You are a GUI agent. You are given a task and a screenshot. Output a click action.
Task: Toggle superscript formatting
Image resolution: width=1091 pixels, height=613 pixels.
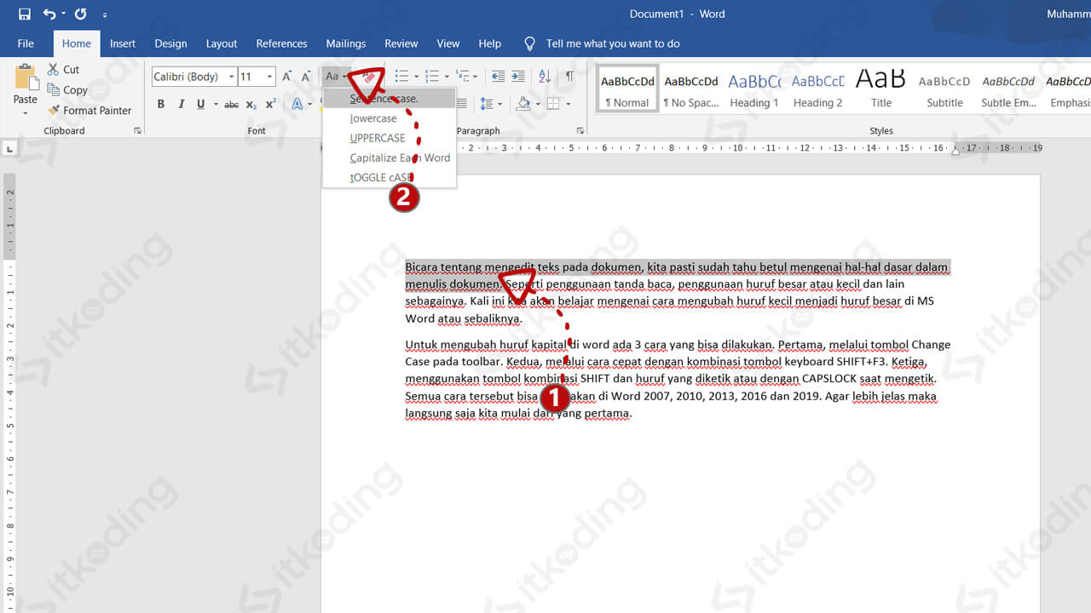click(x=270, y=105)
